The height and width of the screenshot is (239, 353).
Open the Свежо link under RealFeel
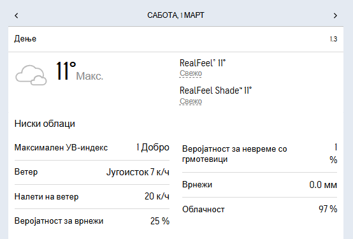pos(191,73)
